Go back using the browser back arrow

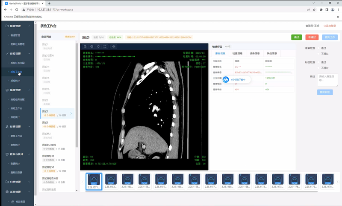point(5,9)
